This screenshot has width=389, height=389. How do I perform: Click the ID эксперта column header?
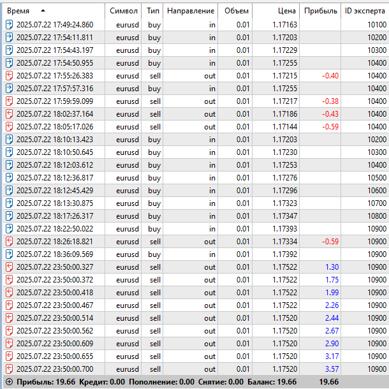pos(365,11)
